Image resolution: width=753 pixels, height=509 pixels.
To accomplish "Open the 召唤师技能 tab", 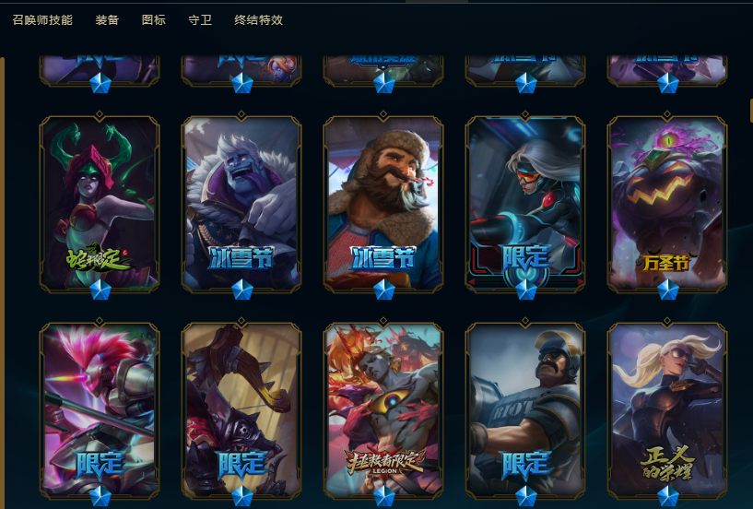I will click(x=42, y=19).
